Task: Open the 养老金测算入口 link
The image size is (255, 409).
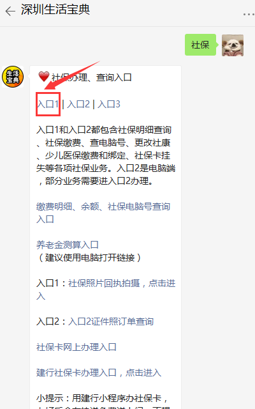Action: point(68,245)
